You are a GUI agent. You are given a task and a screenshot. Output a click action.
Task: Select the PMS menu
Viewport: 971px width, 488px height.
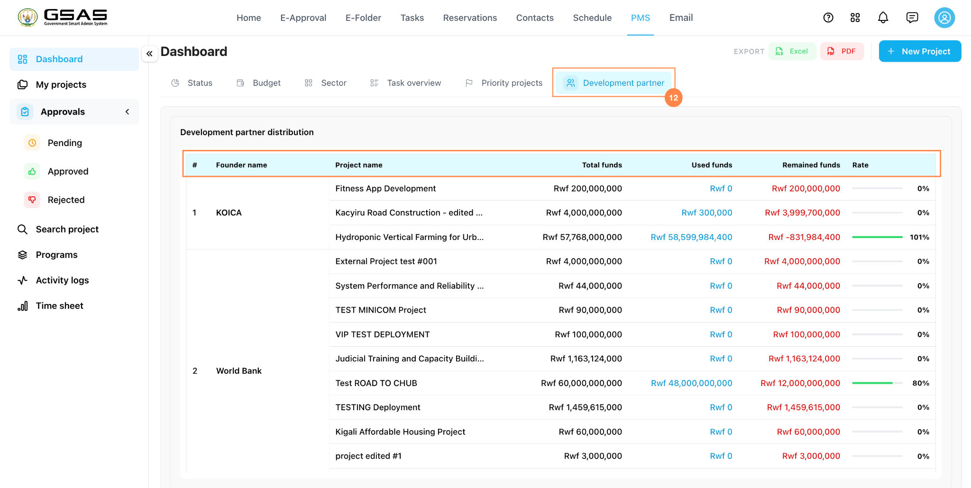(641, 18)
